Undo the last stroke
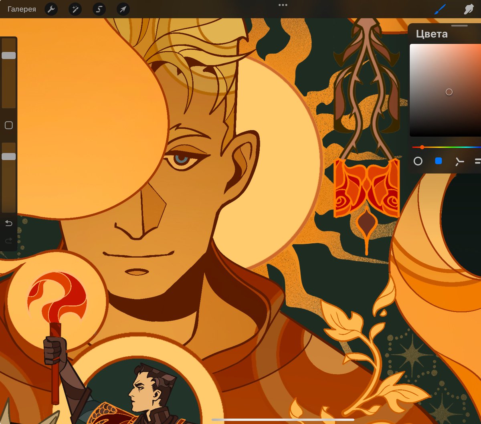 (9, 223)
